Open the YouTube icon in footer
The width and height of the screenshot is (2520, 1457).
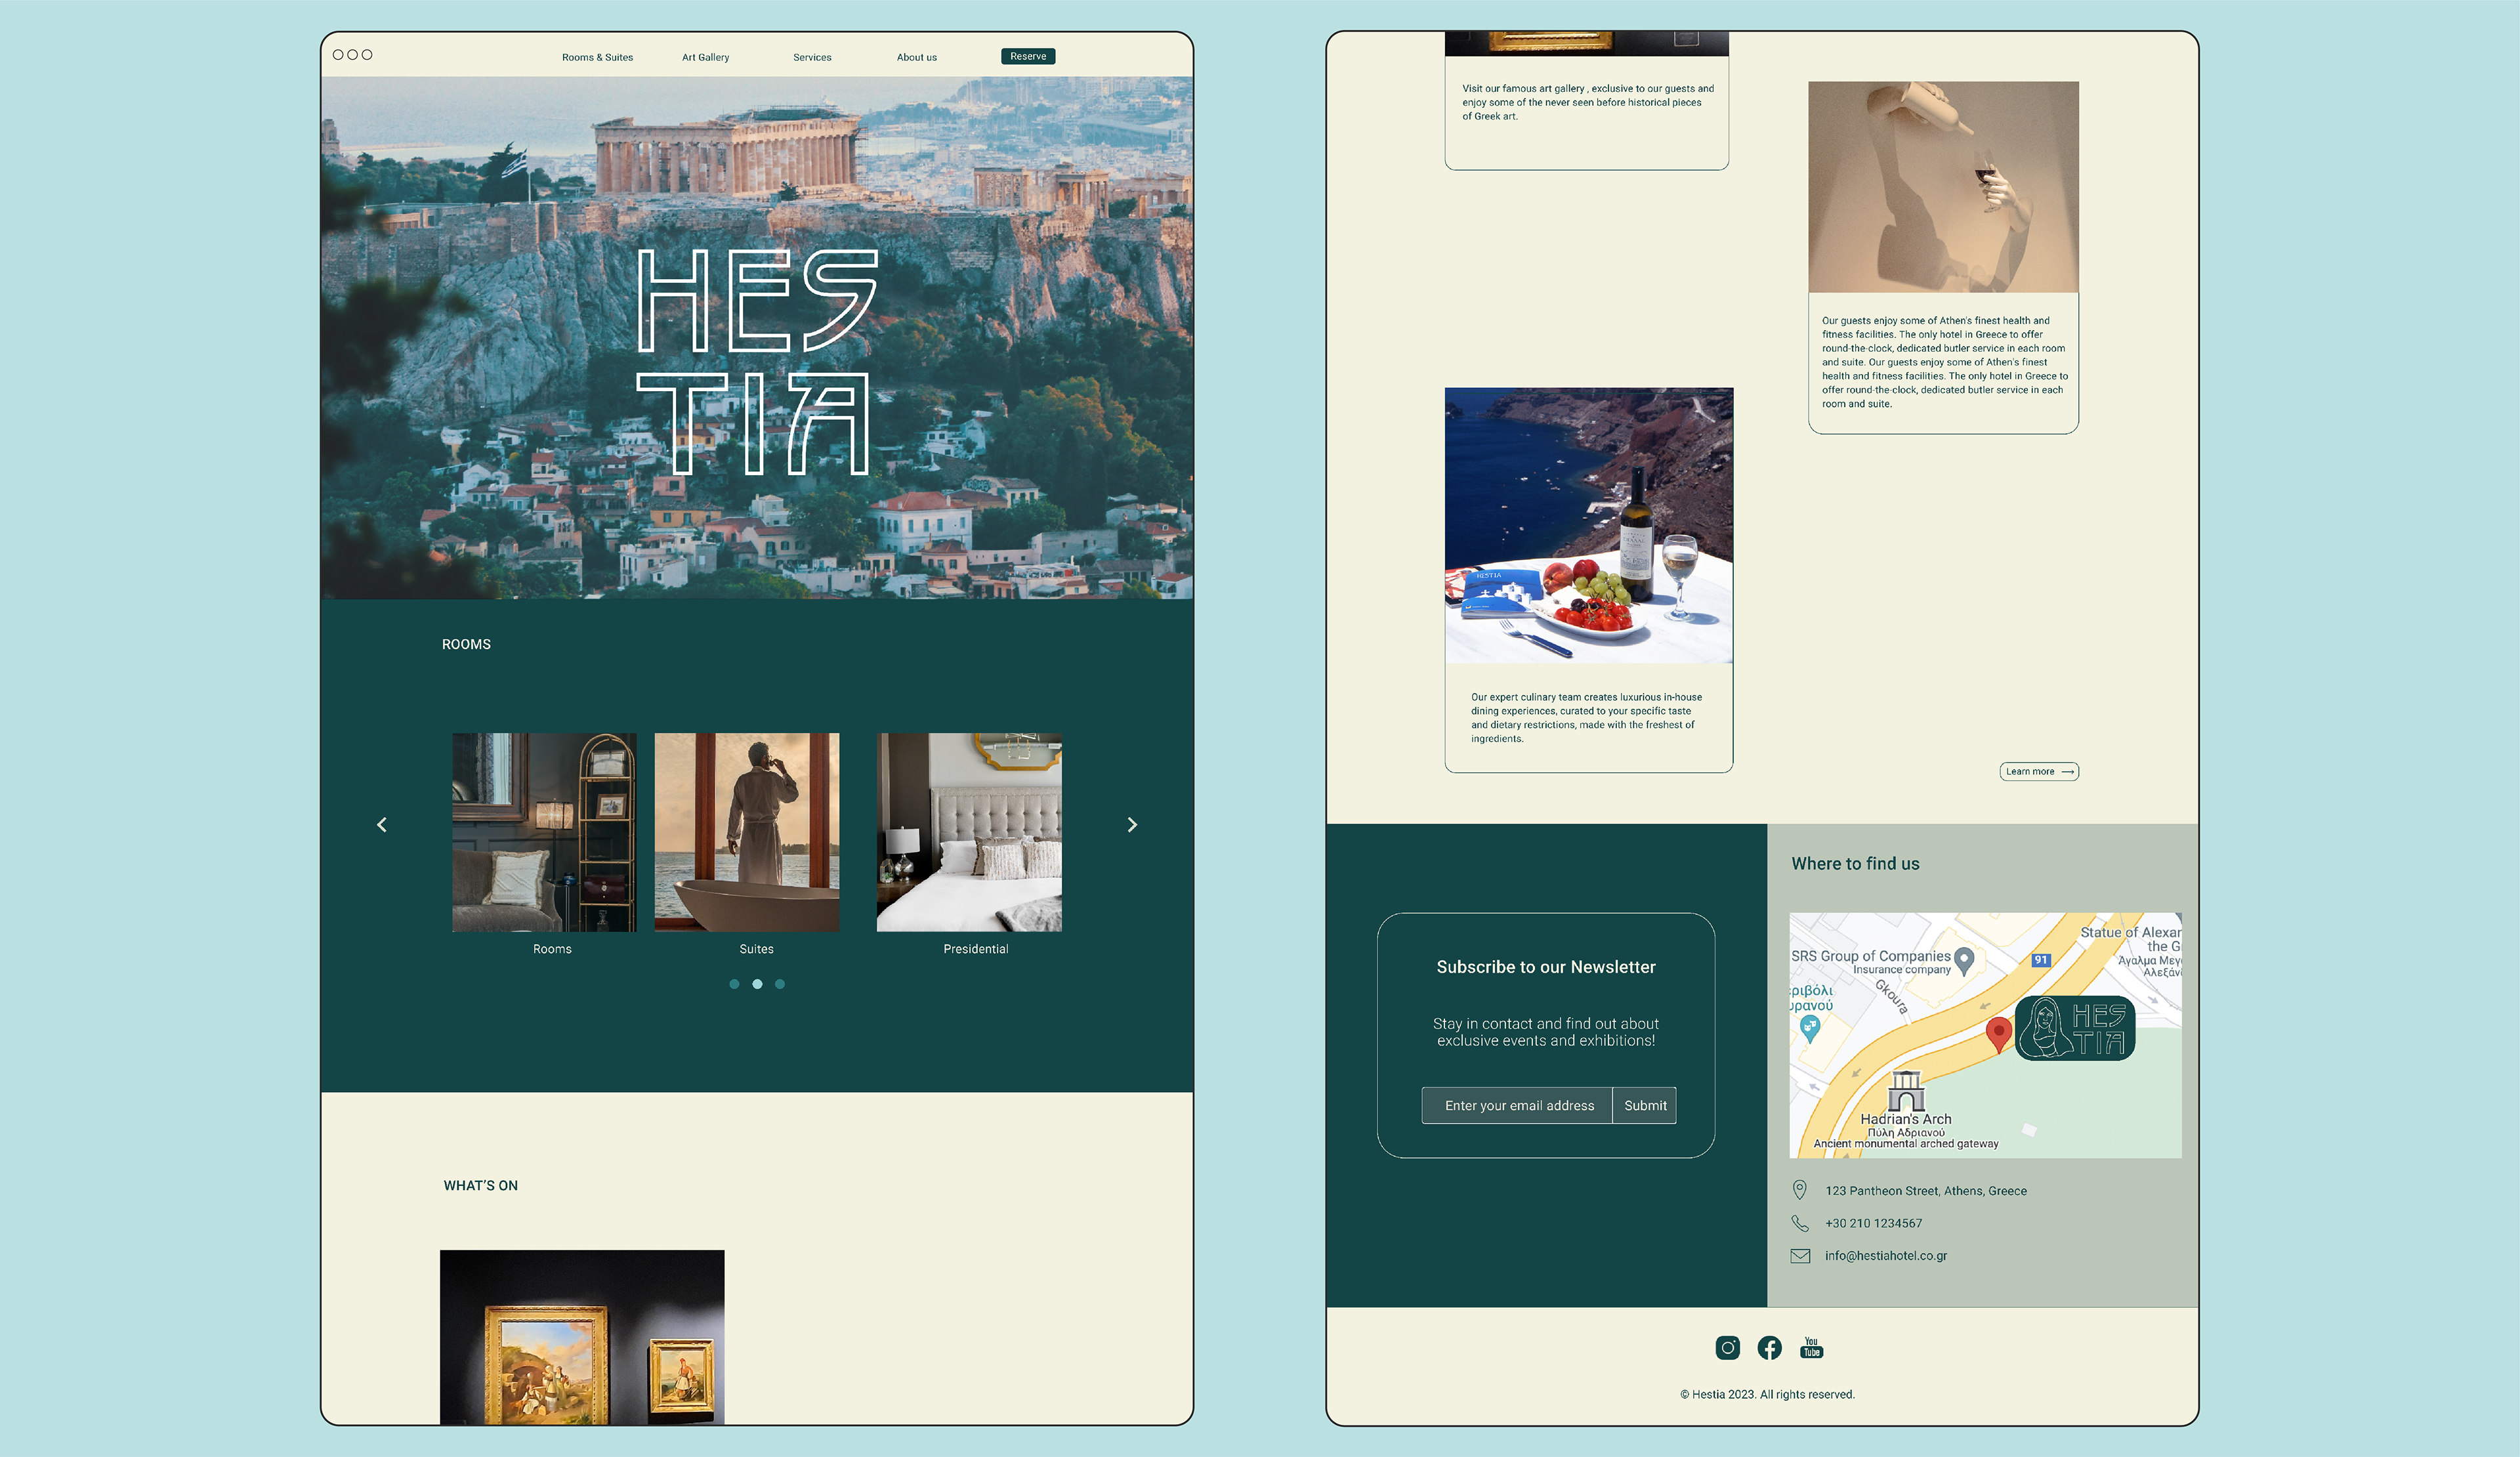(1811, 1348)
